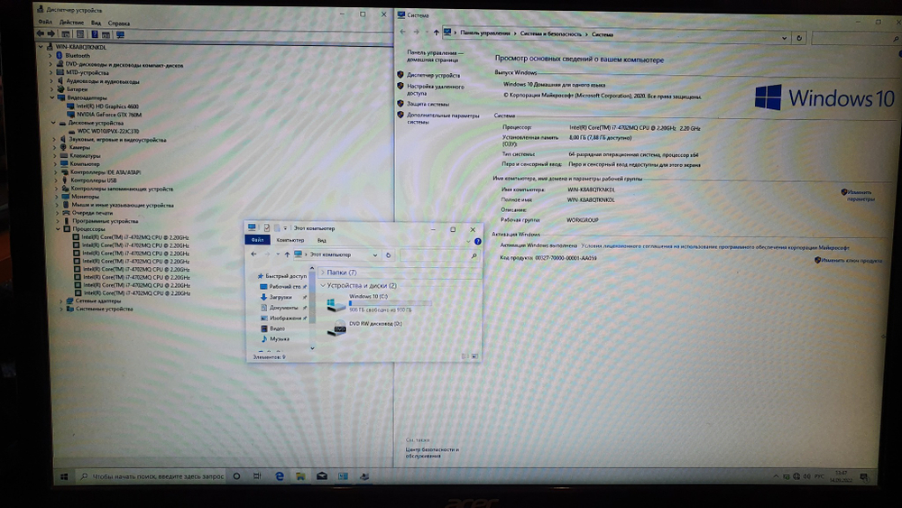This screenshot has width=902, height=508.
Task: Click the taskbar search box
Action: (151, 476)
